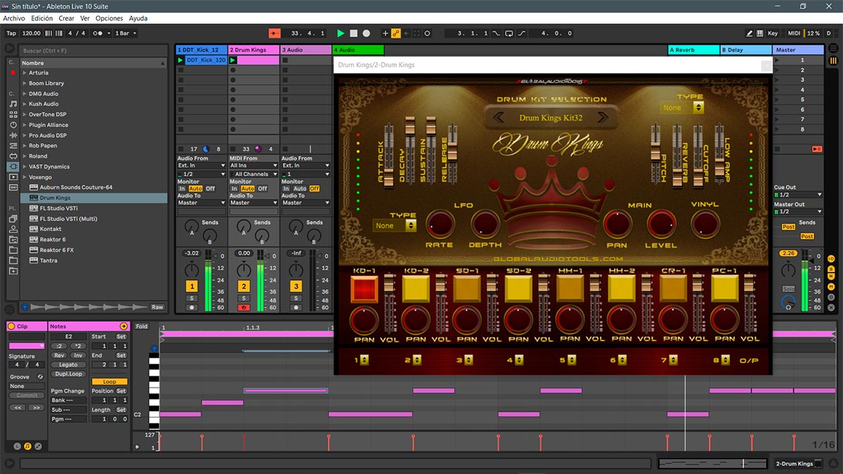
Task: Open the quantization menu showing 1 Bar
Action: point(125,33)
